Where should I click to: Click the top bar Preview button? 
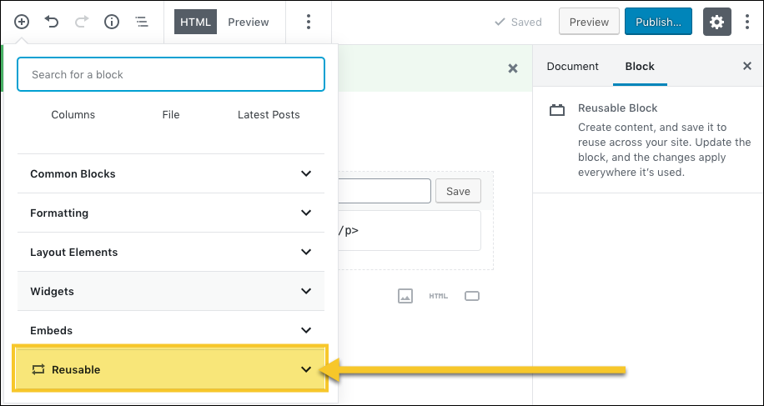pos(589,22)
